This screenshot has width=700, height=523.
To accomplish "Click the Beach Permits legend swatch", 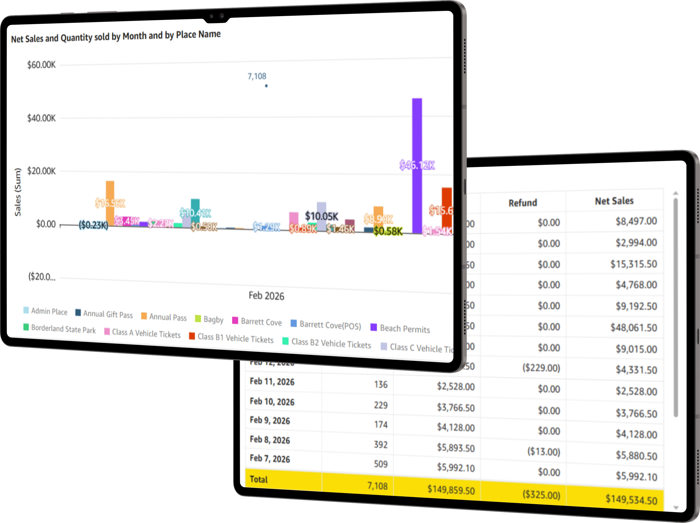I will pos(373,327).
